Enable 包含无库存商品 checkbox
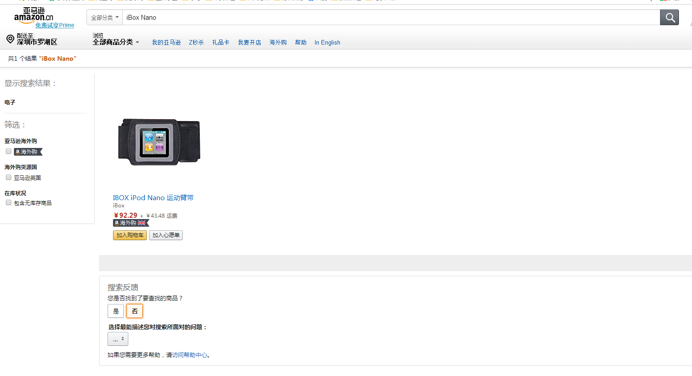The width and height of the screenshot is (692, 376). point(9,202)
